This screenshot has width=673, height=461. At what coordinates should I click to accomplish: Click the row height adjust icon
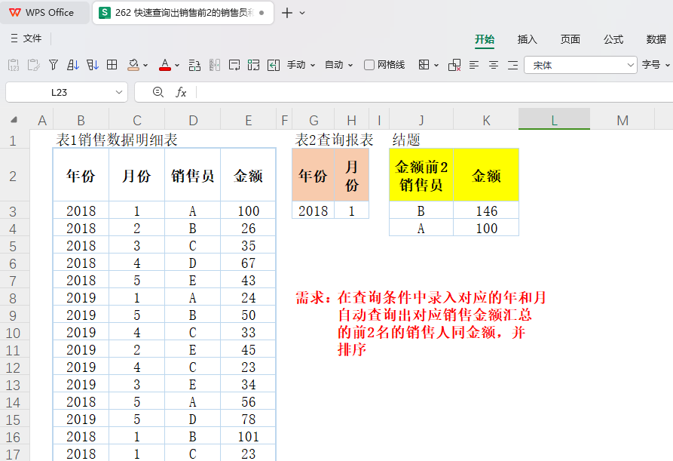click(x=194, y=65)
